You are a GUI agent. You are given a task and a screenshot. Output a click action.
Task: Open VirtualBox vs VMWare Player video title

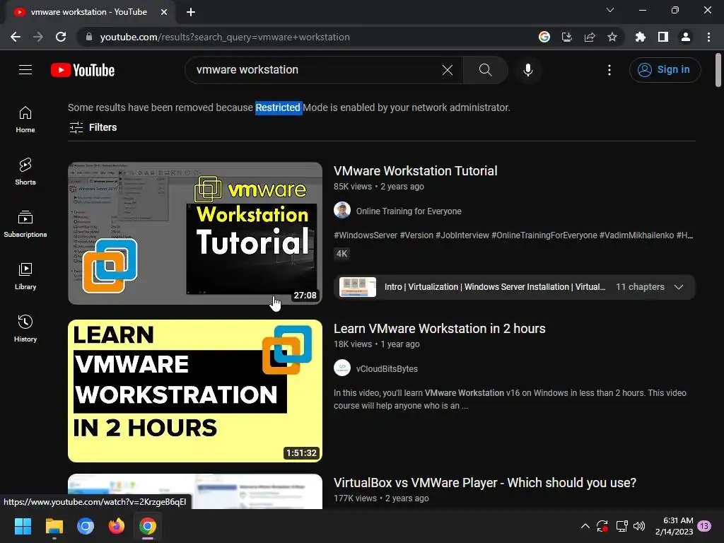click(x=485, y=482)
